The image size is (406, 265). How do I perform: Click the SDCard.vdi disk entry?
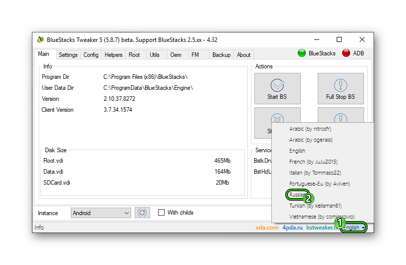pyautogui.click(x=57, y=183)
